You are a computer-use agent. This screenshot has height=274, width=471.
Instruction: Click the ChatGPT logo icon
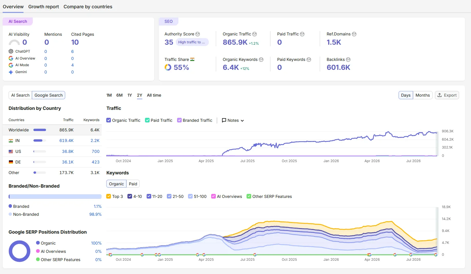(x=11, y=51)
